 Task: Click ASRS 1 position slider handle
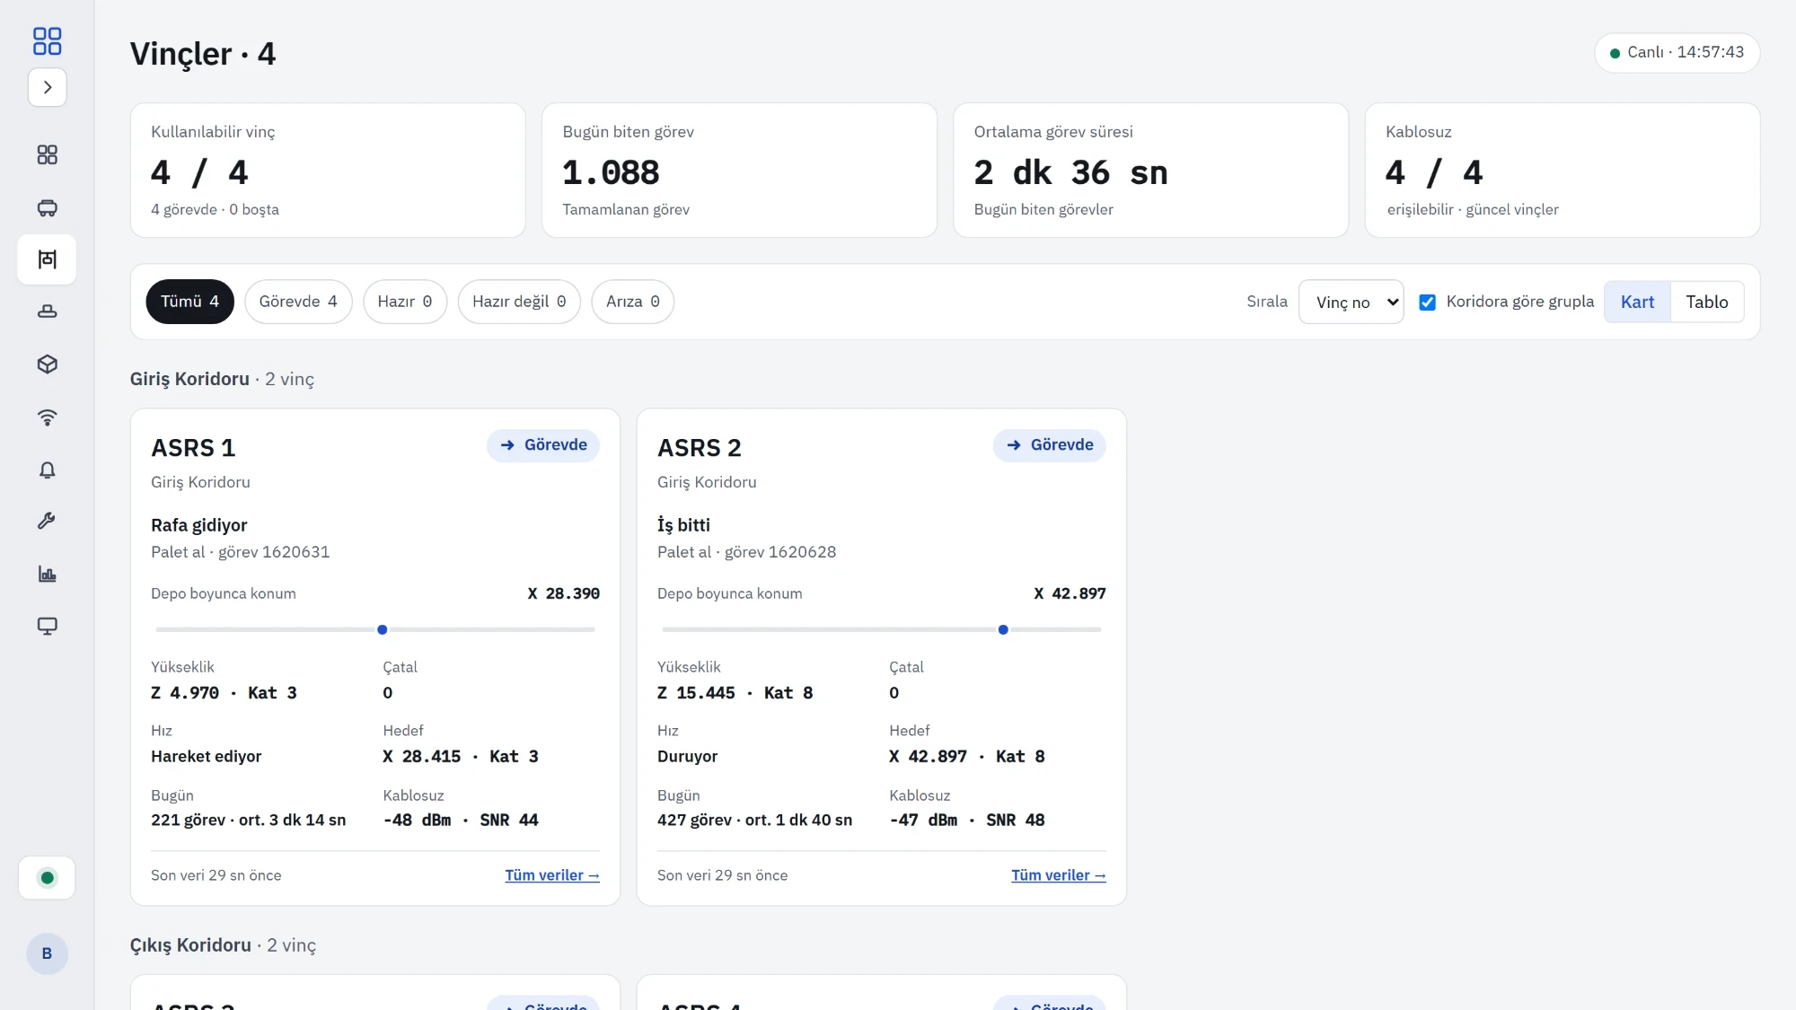point(383,629)
